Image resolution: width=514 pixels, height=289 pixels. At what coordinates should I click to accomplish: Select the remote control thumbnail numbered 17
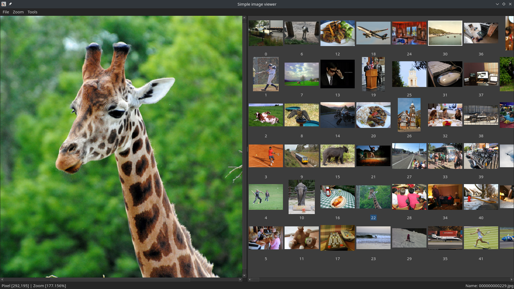pos(337,238)
